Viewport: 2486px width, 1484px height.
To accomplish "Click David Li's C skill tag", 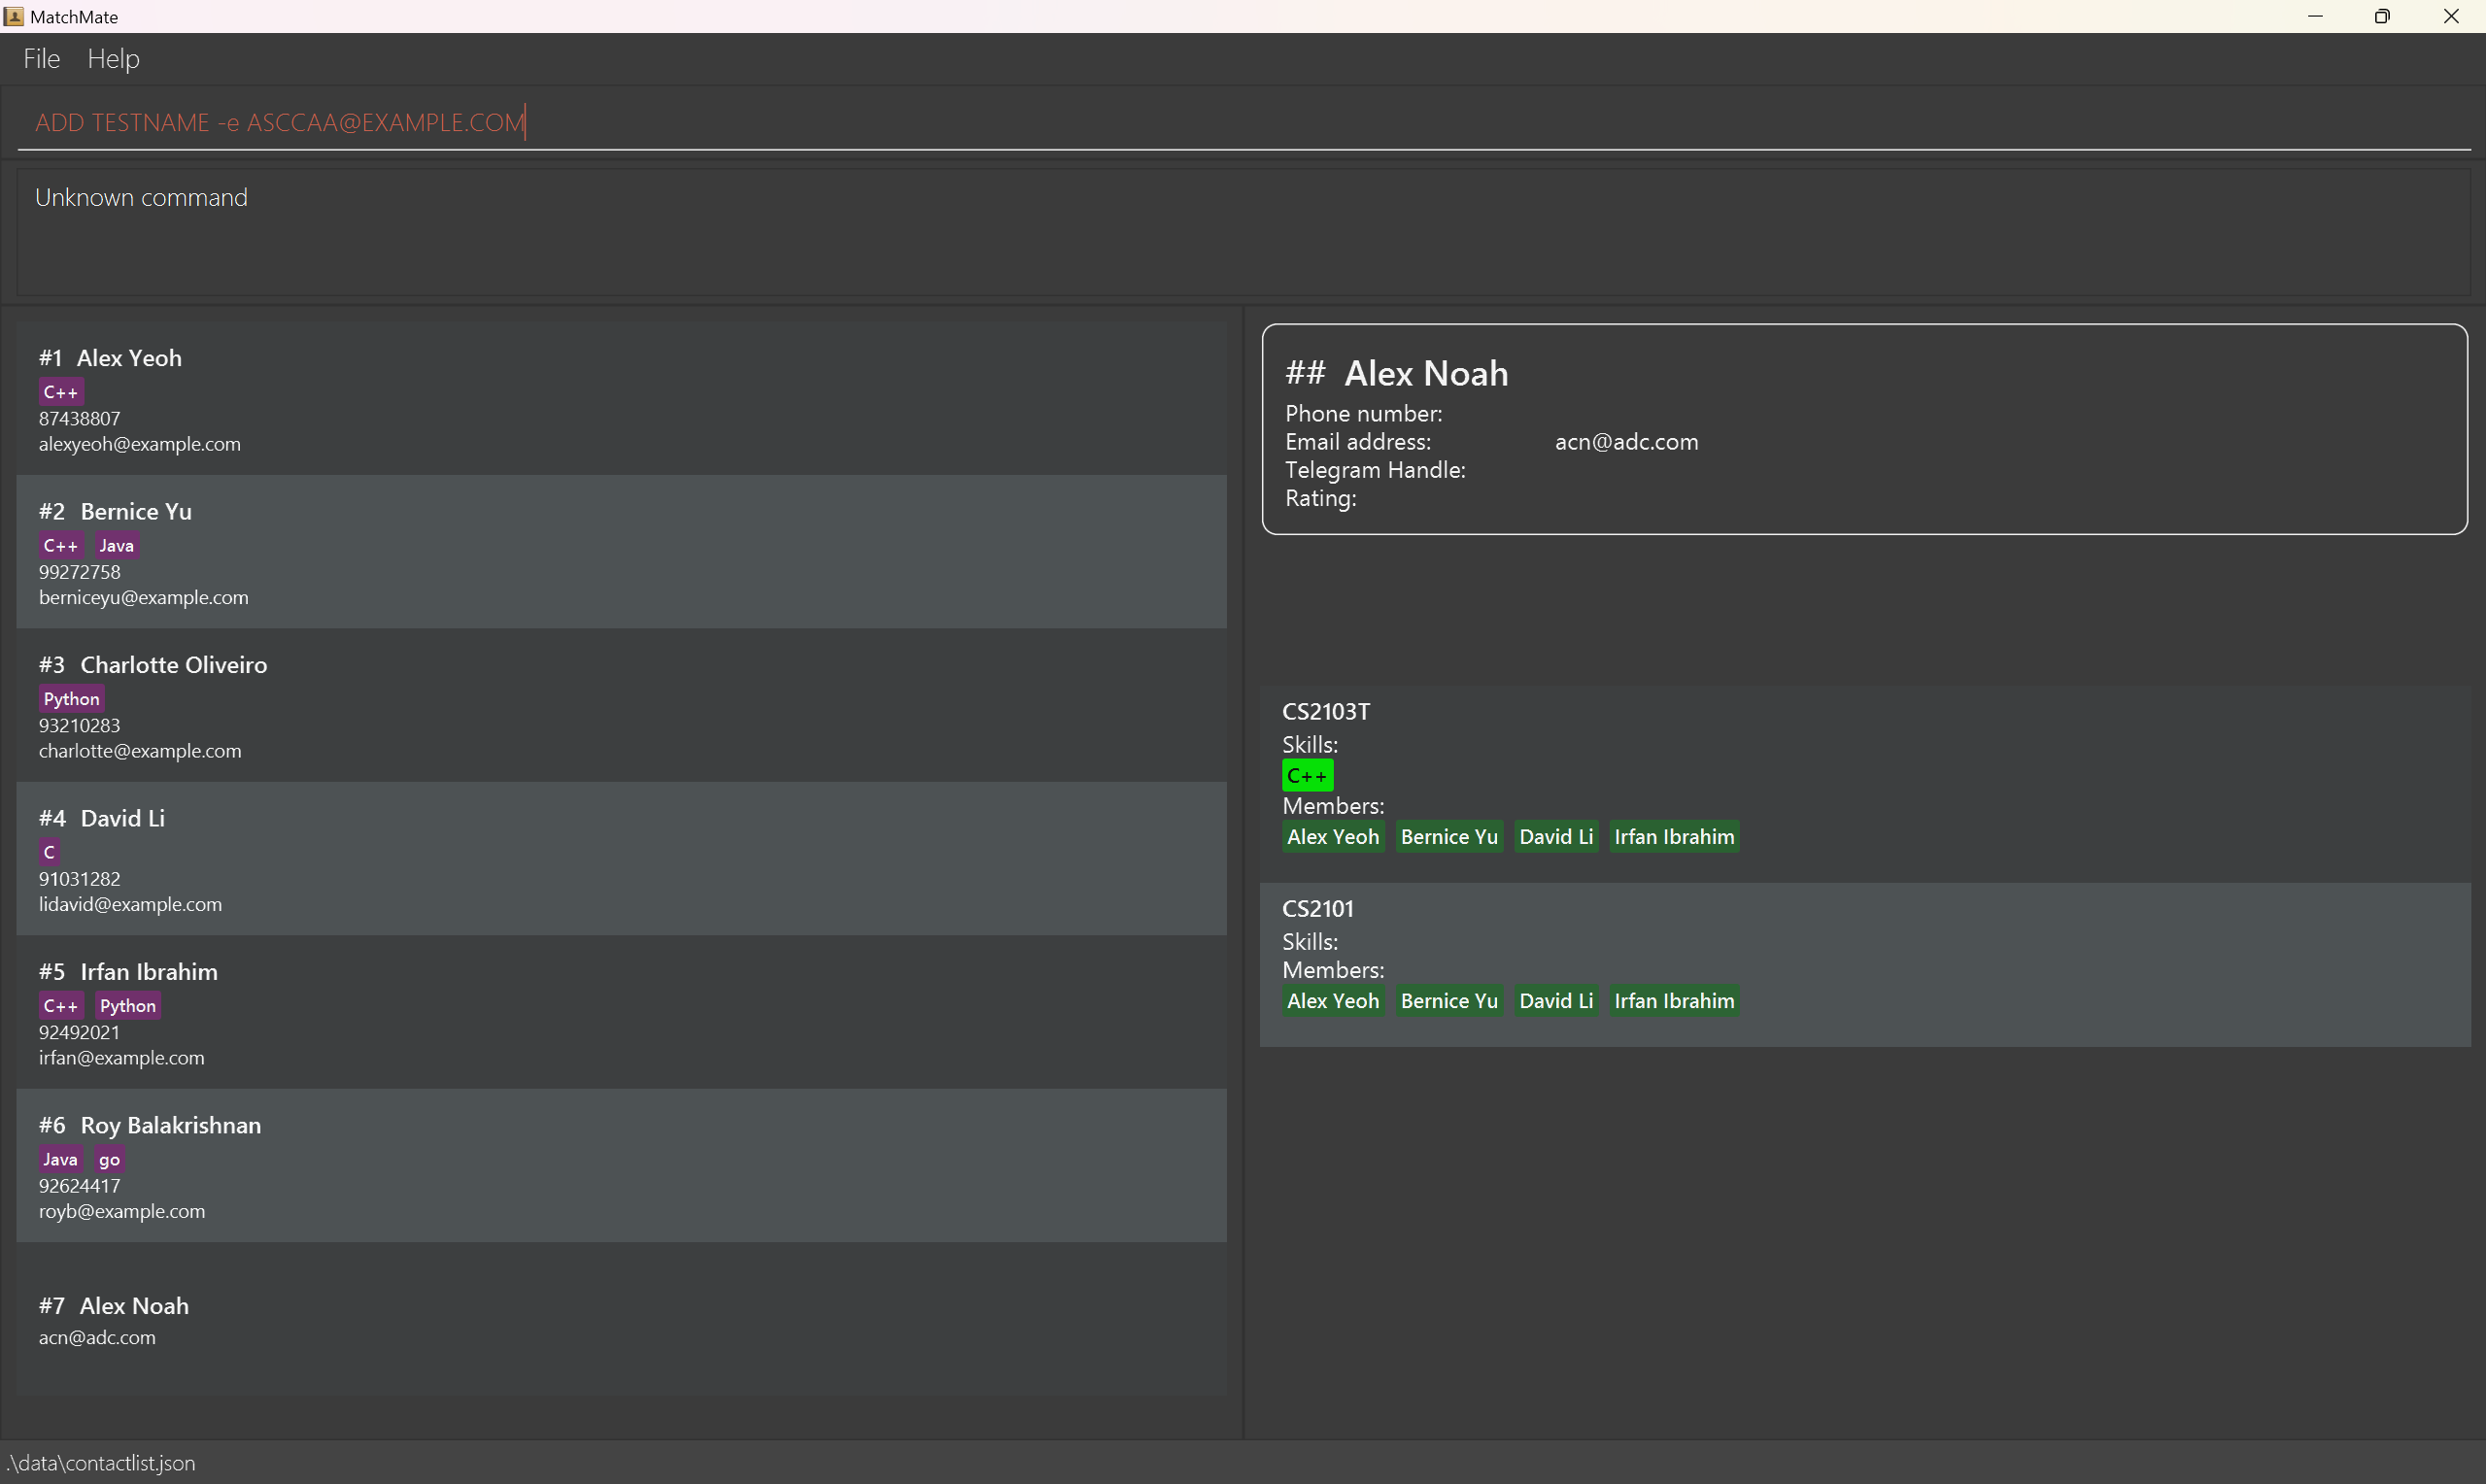I will (49, 852).
